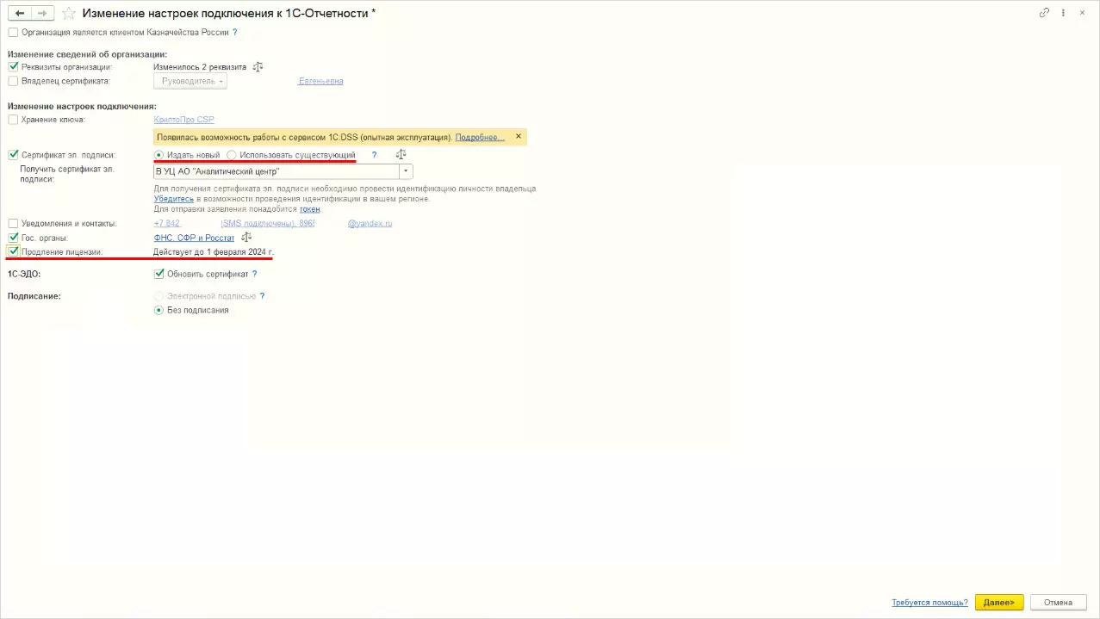Select the Издать новый radio button

pos(158,155)
